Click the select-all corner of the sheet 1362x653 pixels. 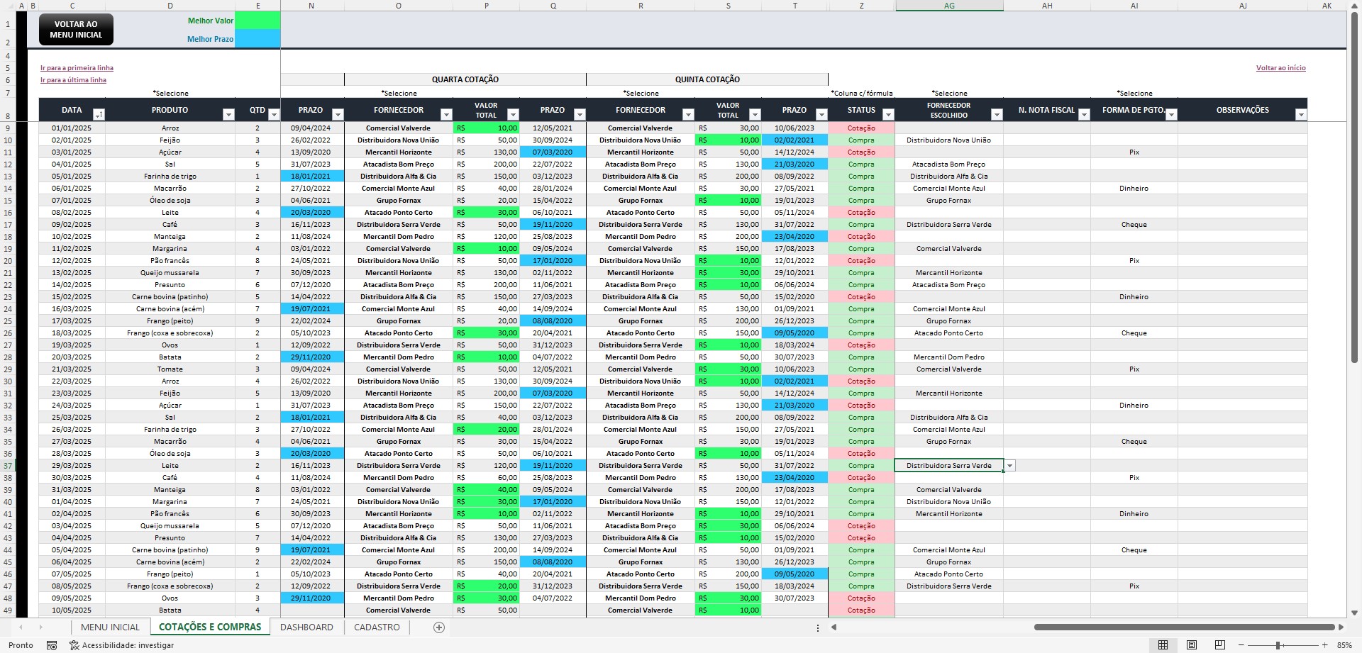pos(8,6)
